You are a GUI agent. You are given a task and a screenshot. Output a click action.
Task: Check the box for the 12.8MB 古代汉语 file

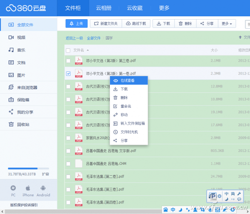[x=68, y=87]
